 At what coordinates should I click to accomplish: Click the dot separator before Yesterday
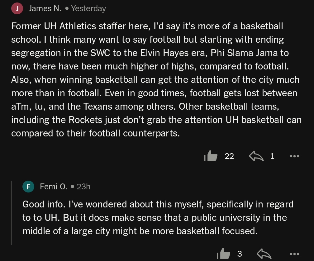click(67, 9)
